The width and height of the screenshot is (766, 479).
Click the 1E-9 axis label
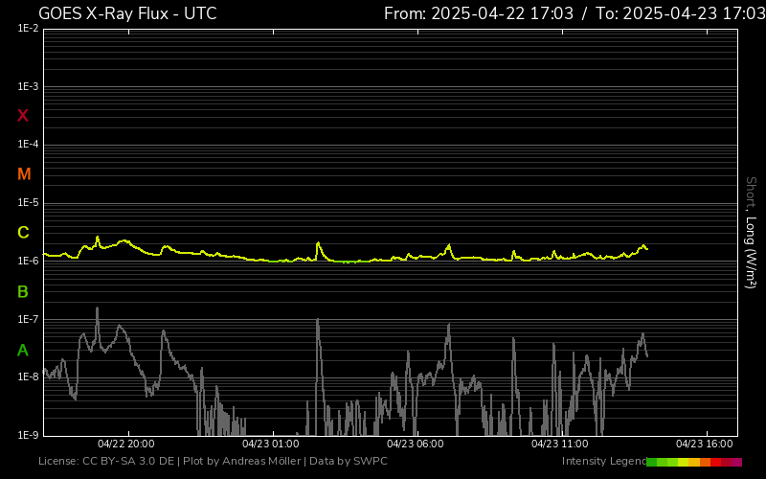tap(28, 435)
